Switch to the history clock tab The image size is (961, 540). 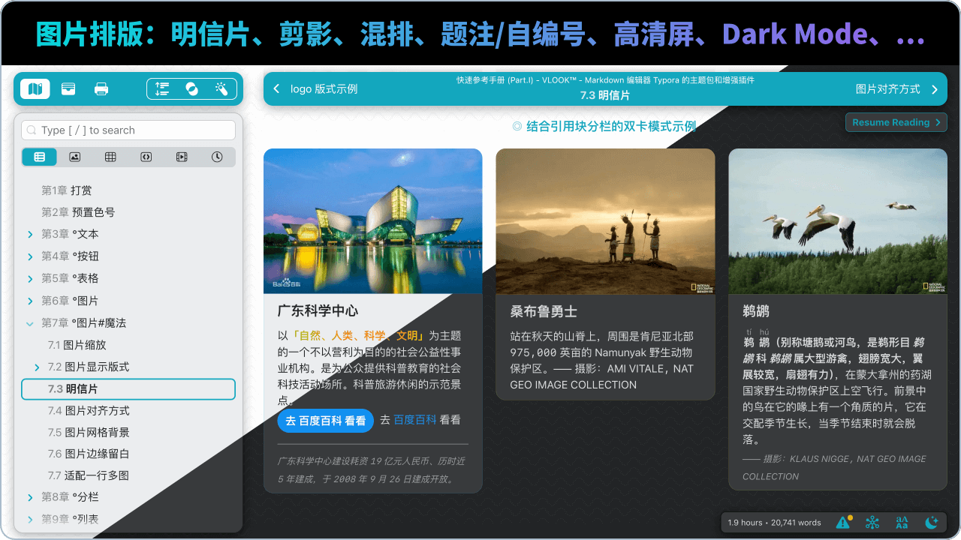[217, 157]
